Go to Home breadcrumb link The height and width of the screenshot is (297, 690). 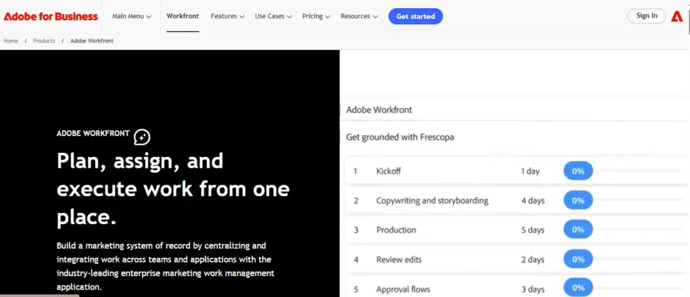coord(11,41)
